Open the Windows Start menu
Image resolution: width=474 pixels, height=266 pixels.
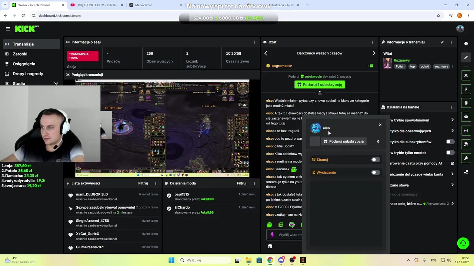(171, 260)
